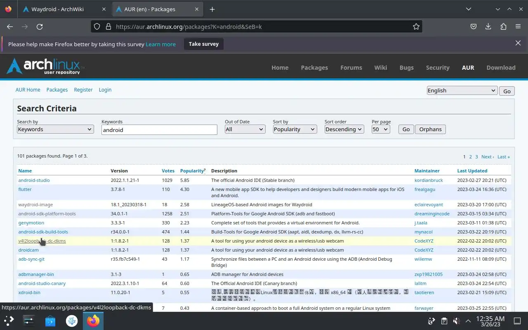
Task: Open the Per page dropdown
Action: tap(380, 129)
